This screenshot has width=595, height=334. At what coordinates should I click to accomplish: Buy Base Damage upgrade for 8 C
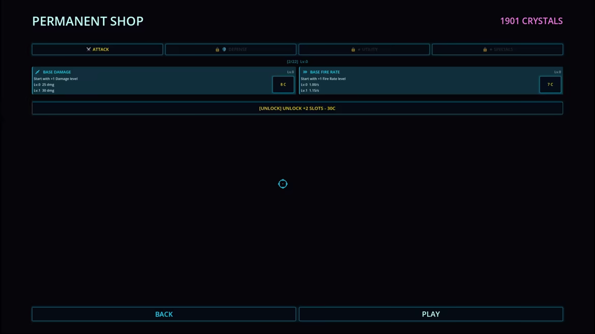click(283, 84)
